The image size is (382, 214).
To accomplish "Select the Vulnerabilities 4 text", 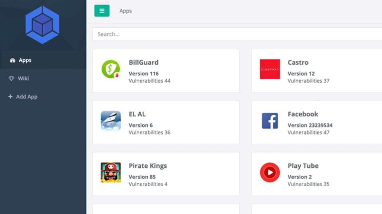I will tap(148, 184).
